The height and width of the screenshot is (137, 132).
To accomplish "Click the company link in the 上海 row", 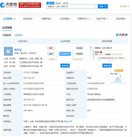I will pos(31,59).
